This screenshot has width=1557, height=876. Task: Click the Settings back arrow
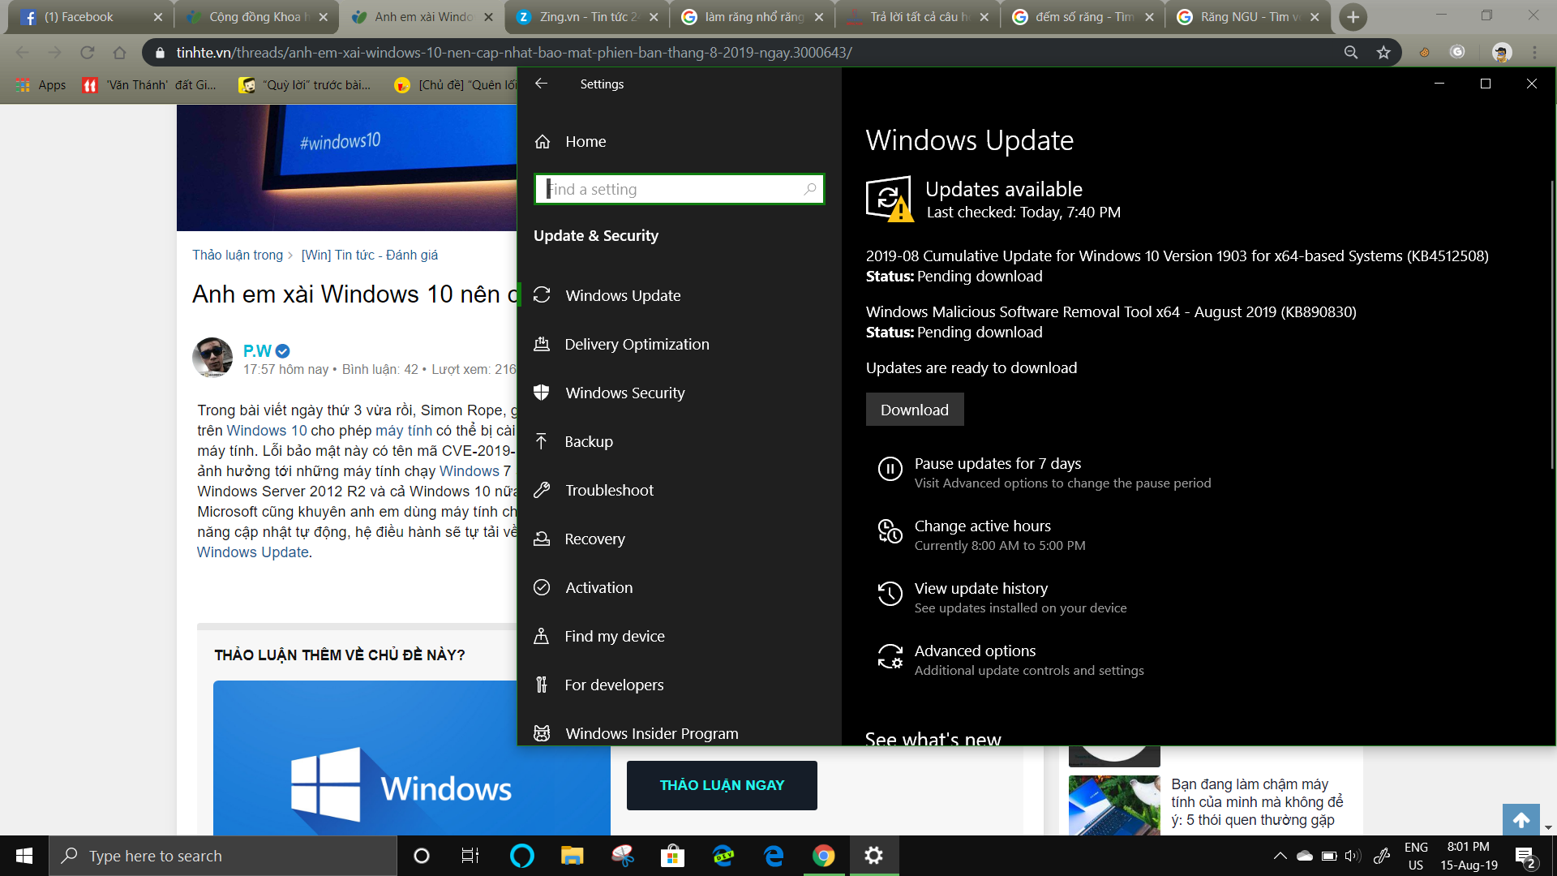pyautogui.click(x=542, y=84)
